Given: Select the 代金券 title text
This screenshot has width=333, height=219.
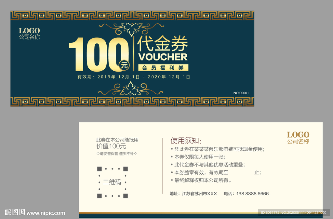Looking at the screenshot, I should click(x=162, y=44).
